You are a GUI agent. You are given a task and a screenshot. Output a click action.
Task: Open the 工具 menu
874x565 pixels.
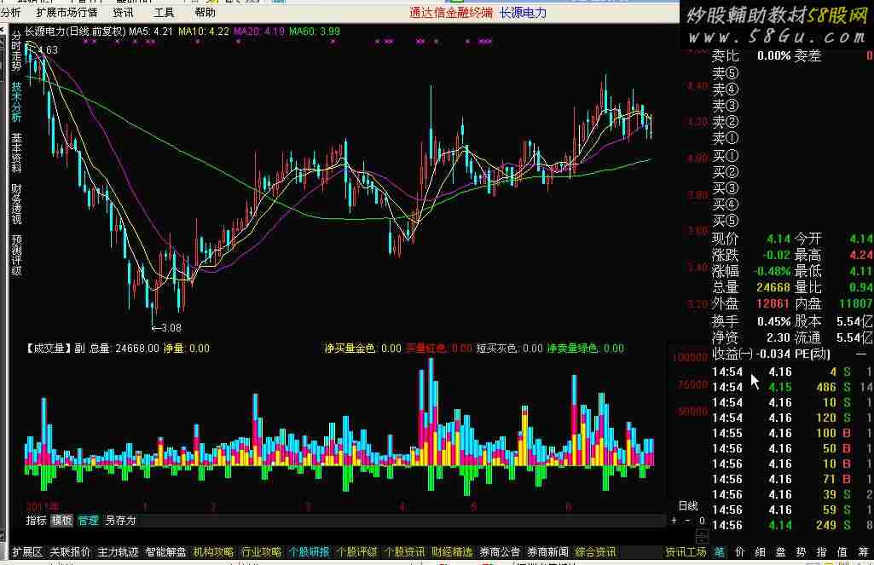pyautogui.click(x=165, y=13)
